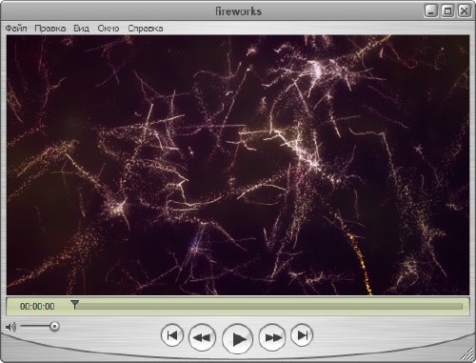Click the fireworks video frame
This screenshot has width=476, height=363.
point(238,165)
